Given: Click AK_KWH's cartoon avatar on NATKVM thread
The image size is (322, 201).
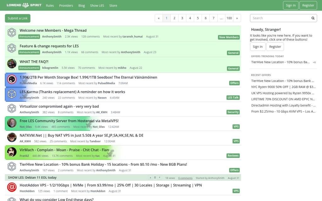Looking at the screenshot, I should point(12,137).
